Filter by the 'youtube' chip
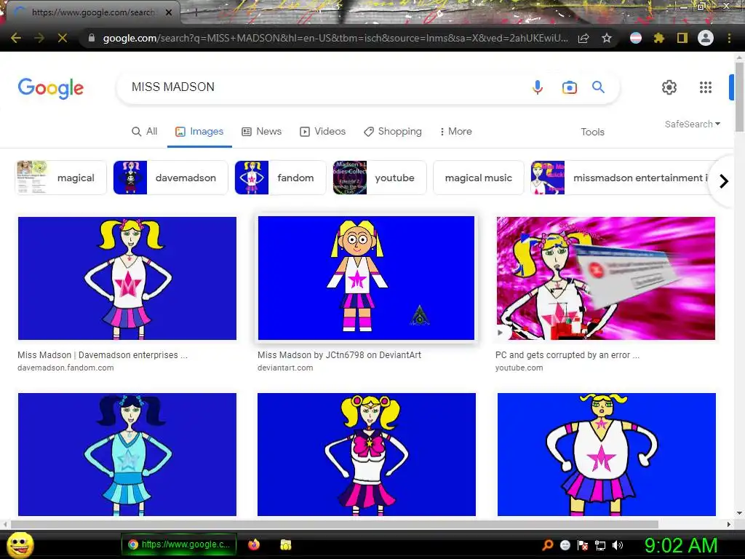The width and height of the screenshot is (745, 559). 380,178
